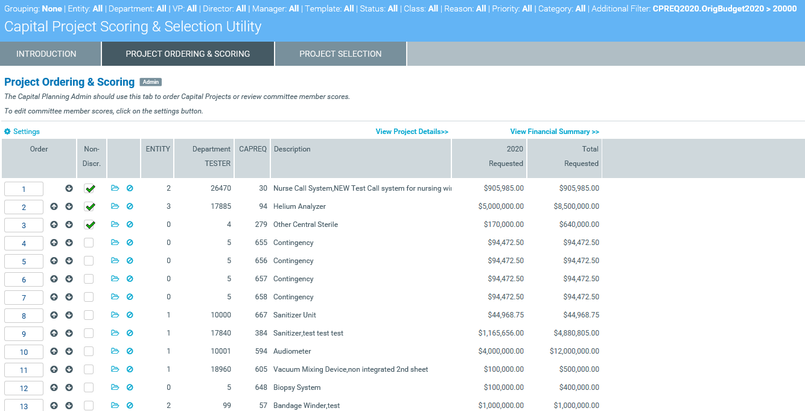Image resolution: width=805 pixels, height=411 pixels.
Task: Open View Project Details link
Action: 412,132
